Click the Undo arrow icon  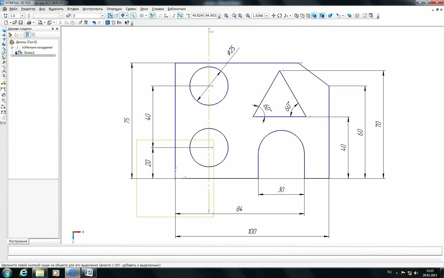pos(94,23)
